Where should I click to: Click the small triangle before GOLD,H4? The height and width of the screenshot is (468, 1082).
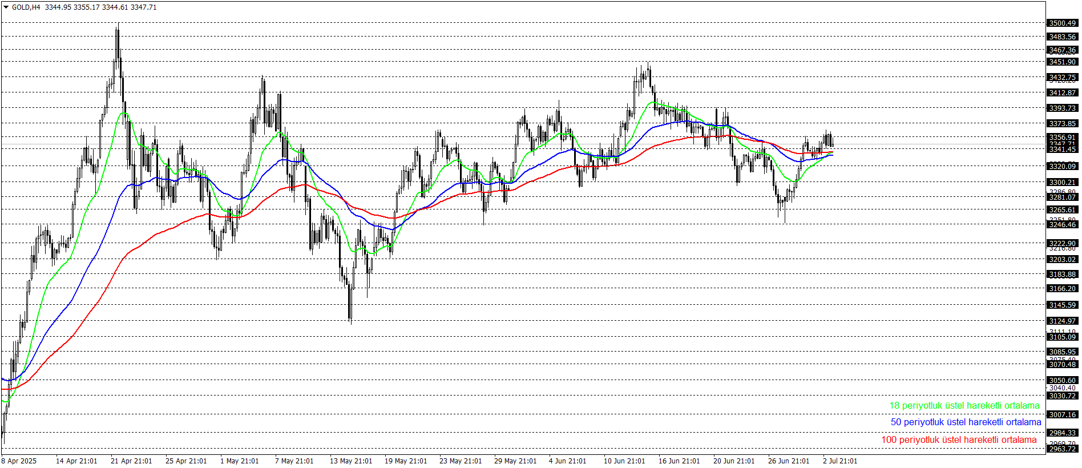[6, 7]
